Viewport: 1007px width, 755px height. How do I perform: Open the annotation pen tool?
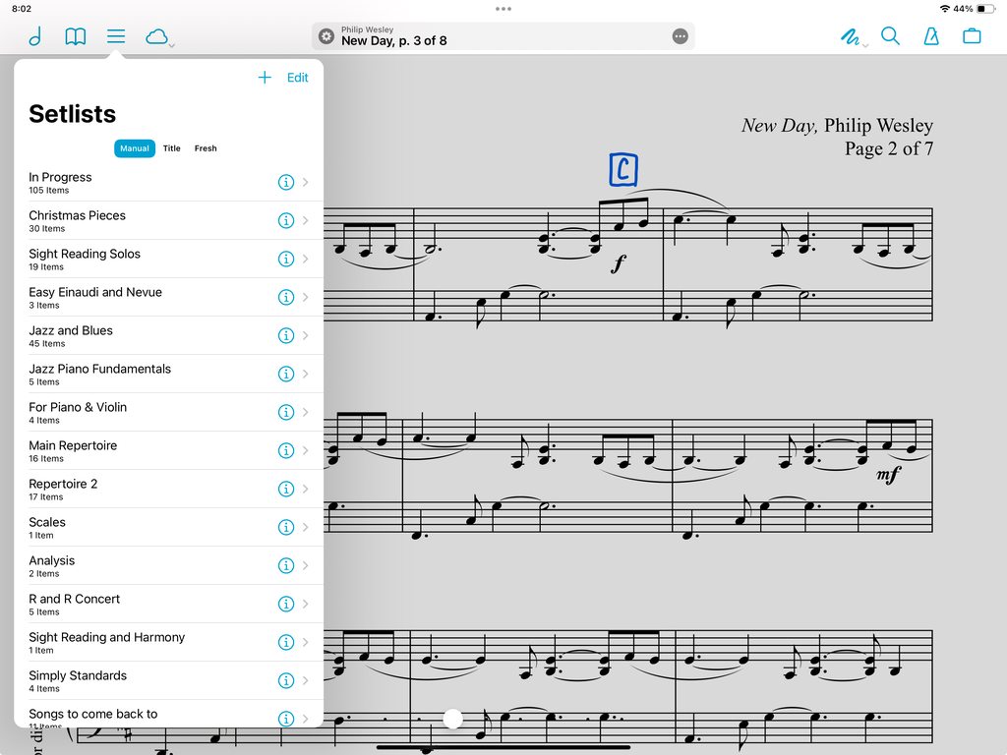(x=851, y=37)
